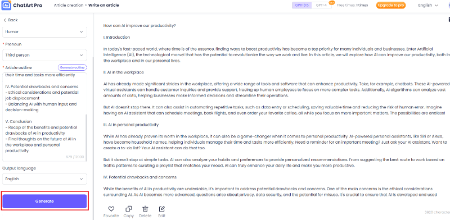Viewport: 450px width, 220px height.
Task: Switch model toggle to GPT-4
Action: (x=321, y=5)
